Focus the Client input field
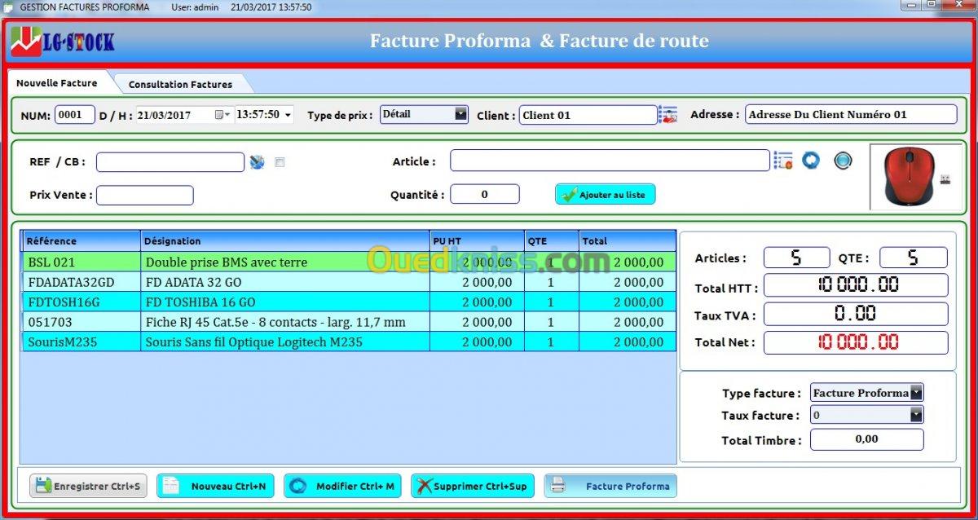The width and height of the screenshot is (978, 520). click(588, 115)
